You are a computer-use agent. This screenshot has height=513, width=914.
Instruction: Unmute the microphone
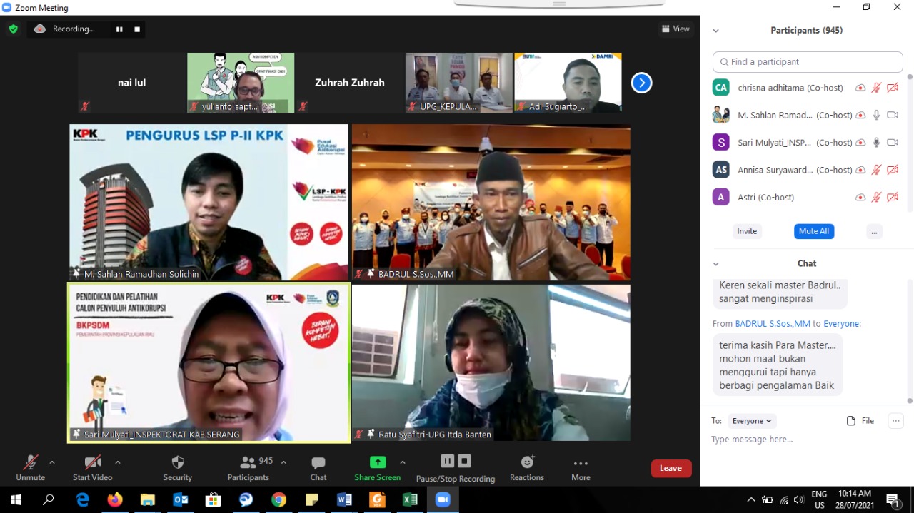30,462
